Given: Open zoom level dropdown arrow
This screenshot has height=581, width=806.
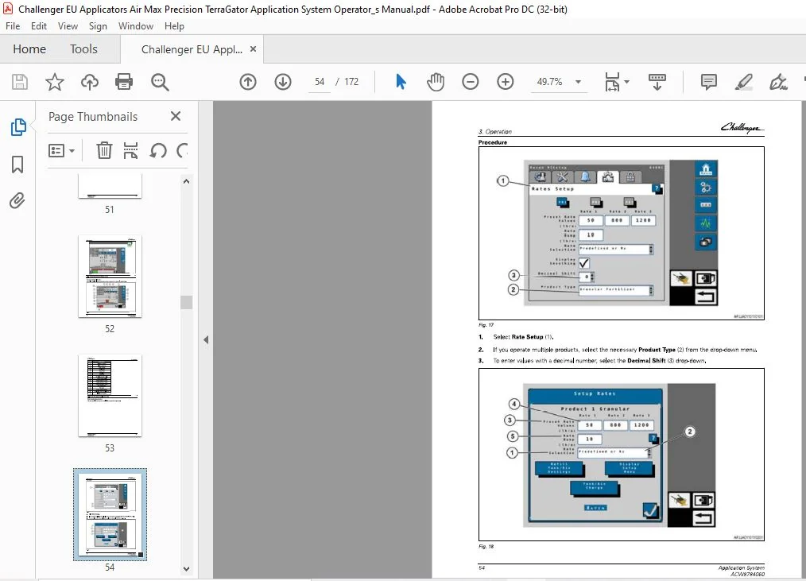Looking at the screenshot, I should pos(579,82).
